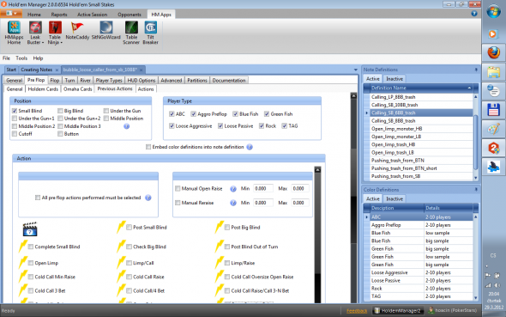Image resolution: width=506 pixels, height=317 pixels.
Task: Start the NoteCaddy app
Action: click(x=77, y=31)
